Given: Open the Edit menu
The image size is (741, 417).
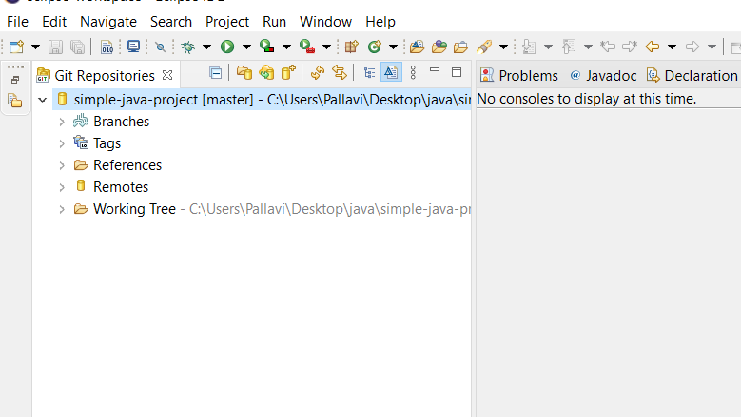Looking at the screenshot, I should click(54, 22).
